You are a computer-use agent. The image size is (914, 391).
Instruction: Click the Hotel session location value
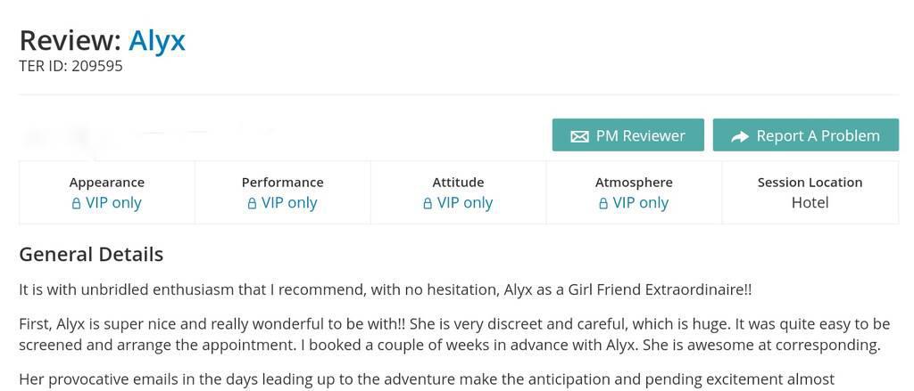[810, 203]
